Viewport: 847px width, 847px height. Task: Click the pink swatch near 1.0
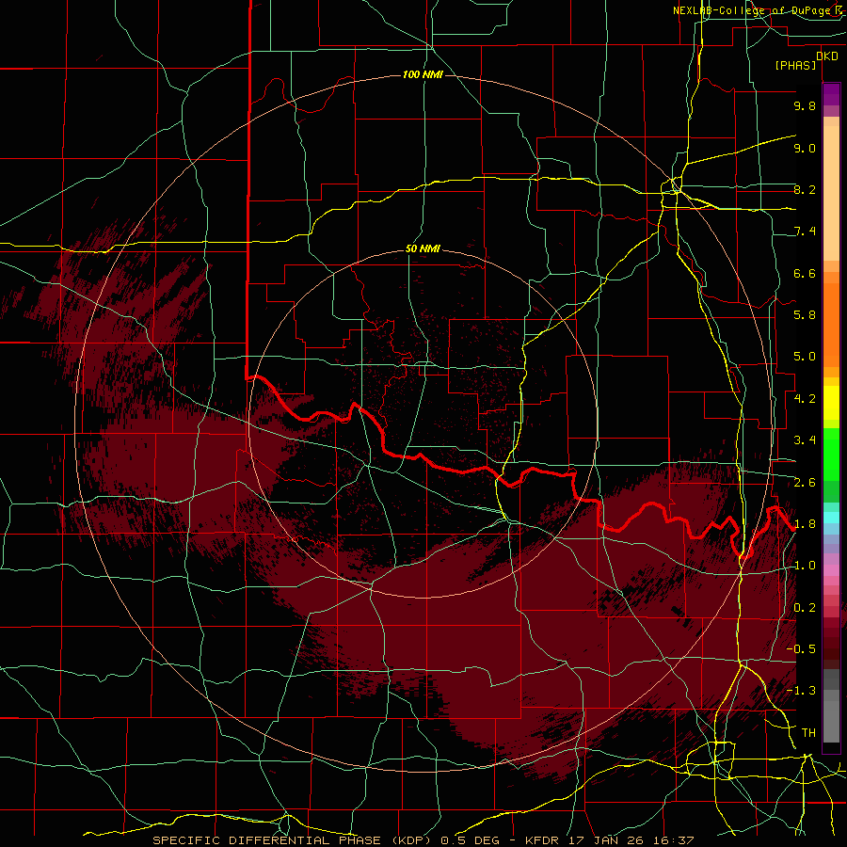pyautogui.click(x=831, y=570)
